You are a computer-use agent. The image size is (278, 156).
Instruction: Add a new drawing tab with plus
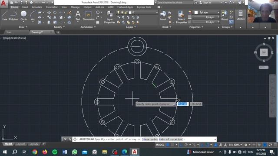pyautogui.click(x=58, y=32)
